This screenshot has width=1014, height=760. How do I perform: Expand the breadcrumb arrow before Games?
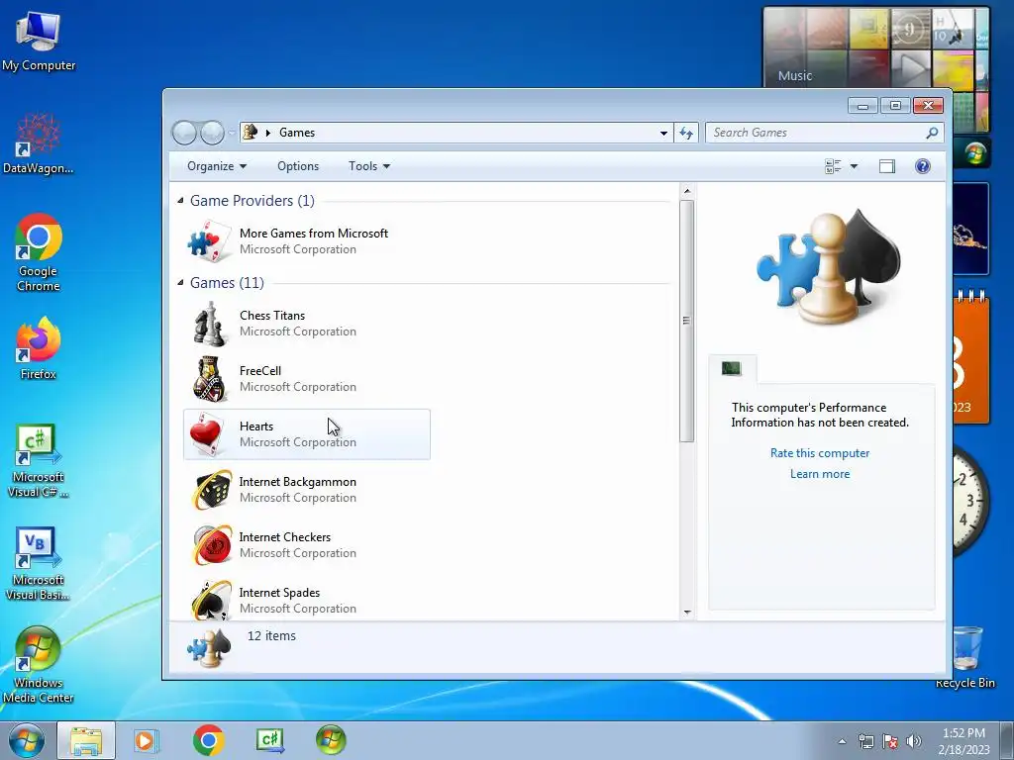pos(267,134)
